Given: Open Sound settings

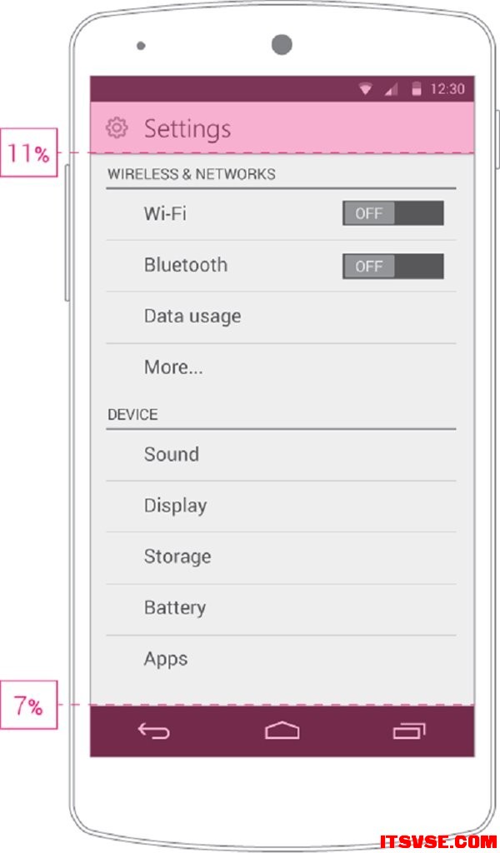Looking at the screenshot, I should coord(281,455).
